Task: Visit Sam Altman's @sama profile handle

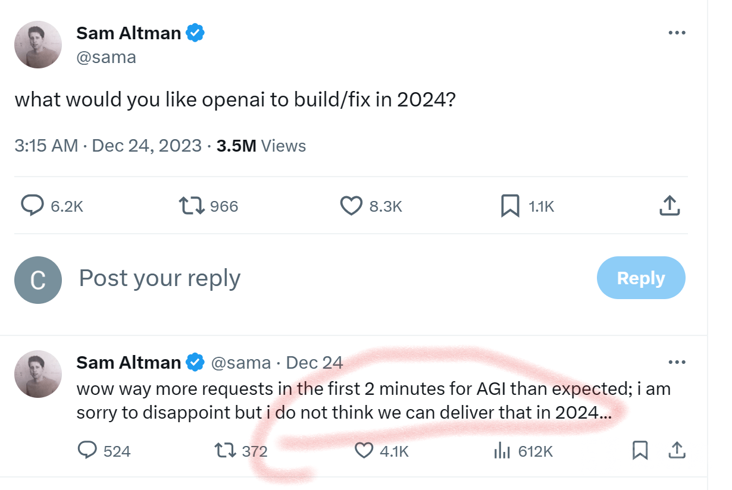Action: [105, 57]
